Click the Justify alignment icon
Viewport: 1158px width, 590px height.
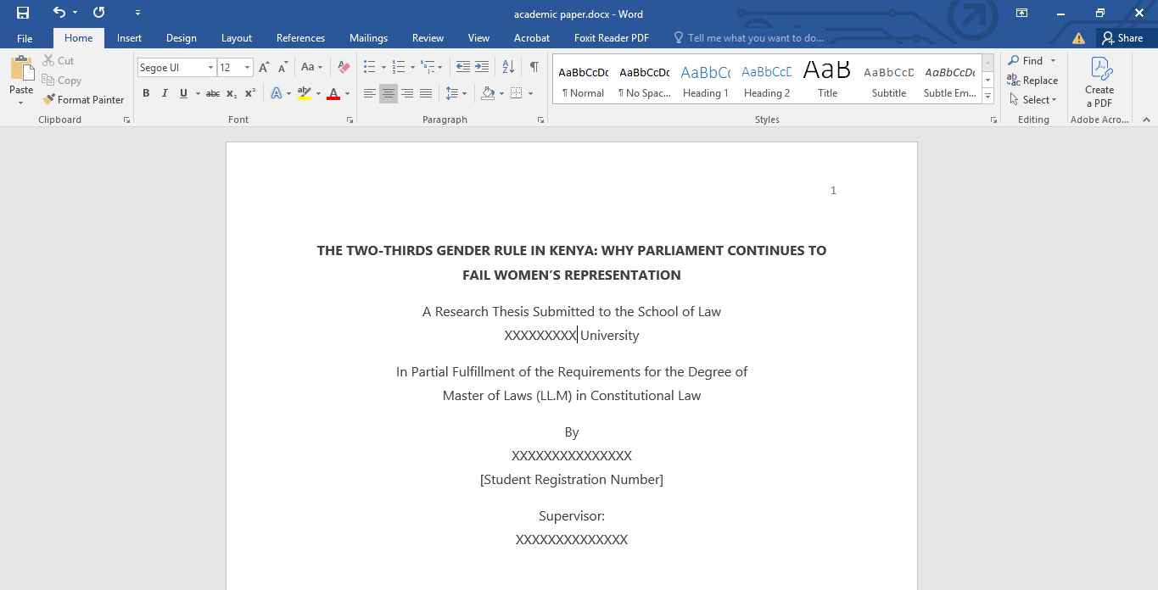tap(426, 93)
